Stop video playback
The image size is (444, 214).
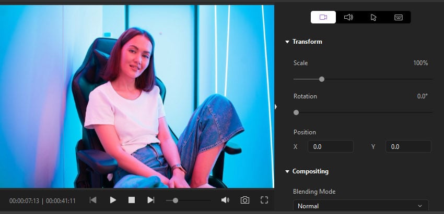[x=132, y=200]
